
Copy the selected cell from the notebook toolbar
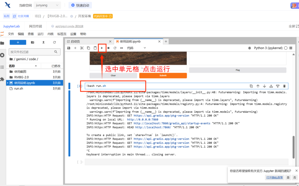[89, 48]
